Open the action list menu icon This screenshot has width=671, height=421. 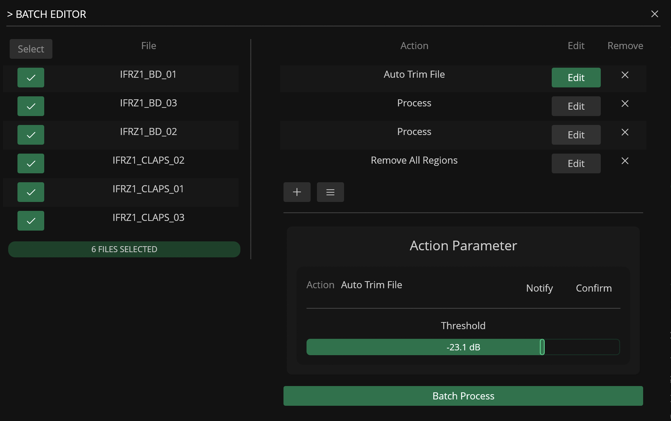[x=330, y=192]
